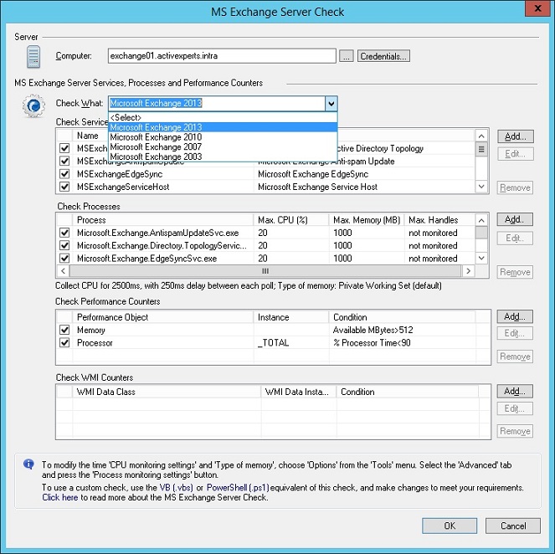Viewport: 555px width, 554px height.
Task: Click the Process column header
Action: (x=163, y=220)
